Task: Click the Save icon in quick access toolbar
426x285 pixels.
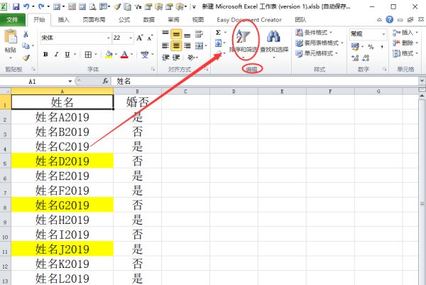Action: click(x=16, y=6)
